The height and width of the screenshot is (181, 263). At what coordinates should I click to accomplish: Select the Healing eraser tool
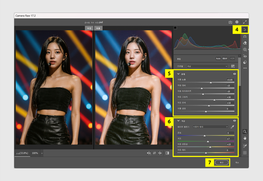pyautogui.click(x=245, y=43)
